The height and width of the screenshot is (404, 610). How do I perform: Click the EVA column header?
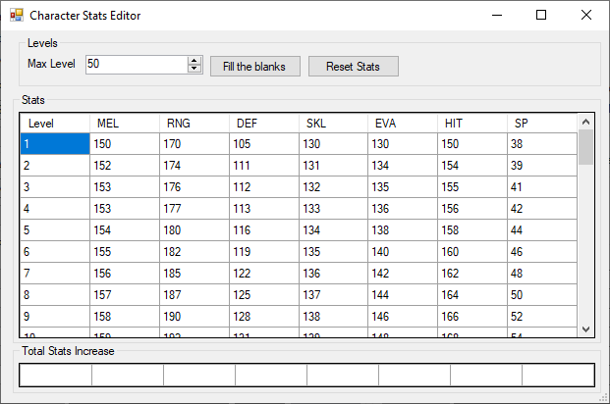click(403, 124)
